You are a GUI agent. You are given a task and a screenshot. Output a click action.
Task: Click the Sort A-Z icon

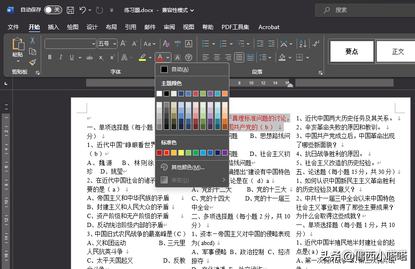302,44
